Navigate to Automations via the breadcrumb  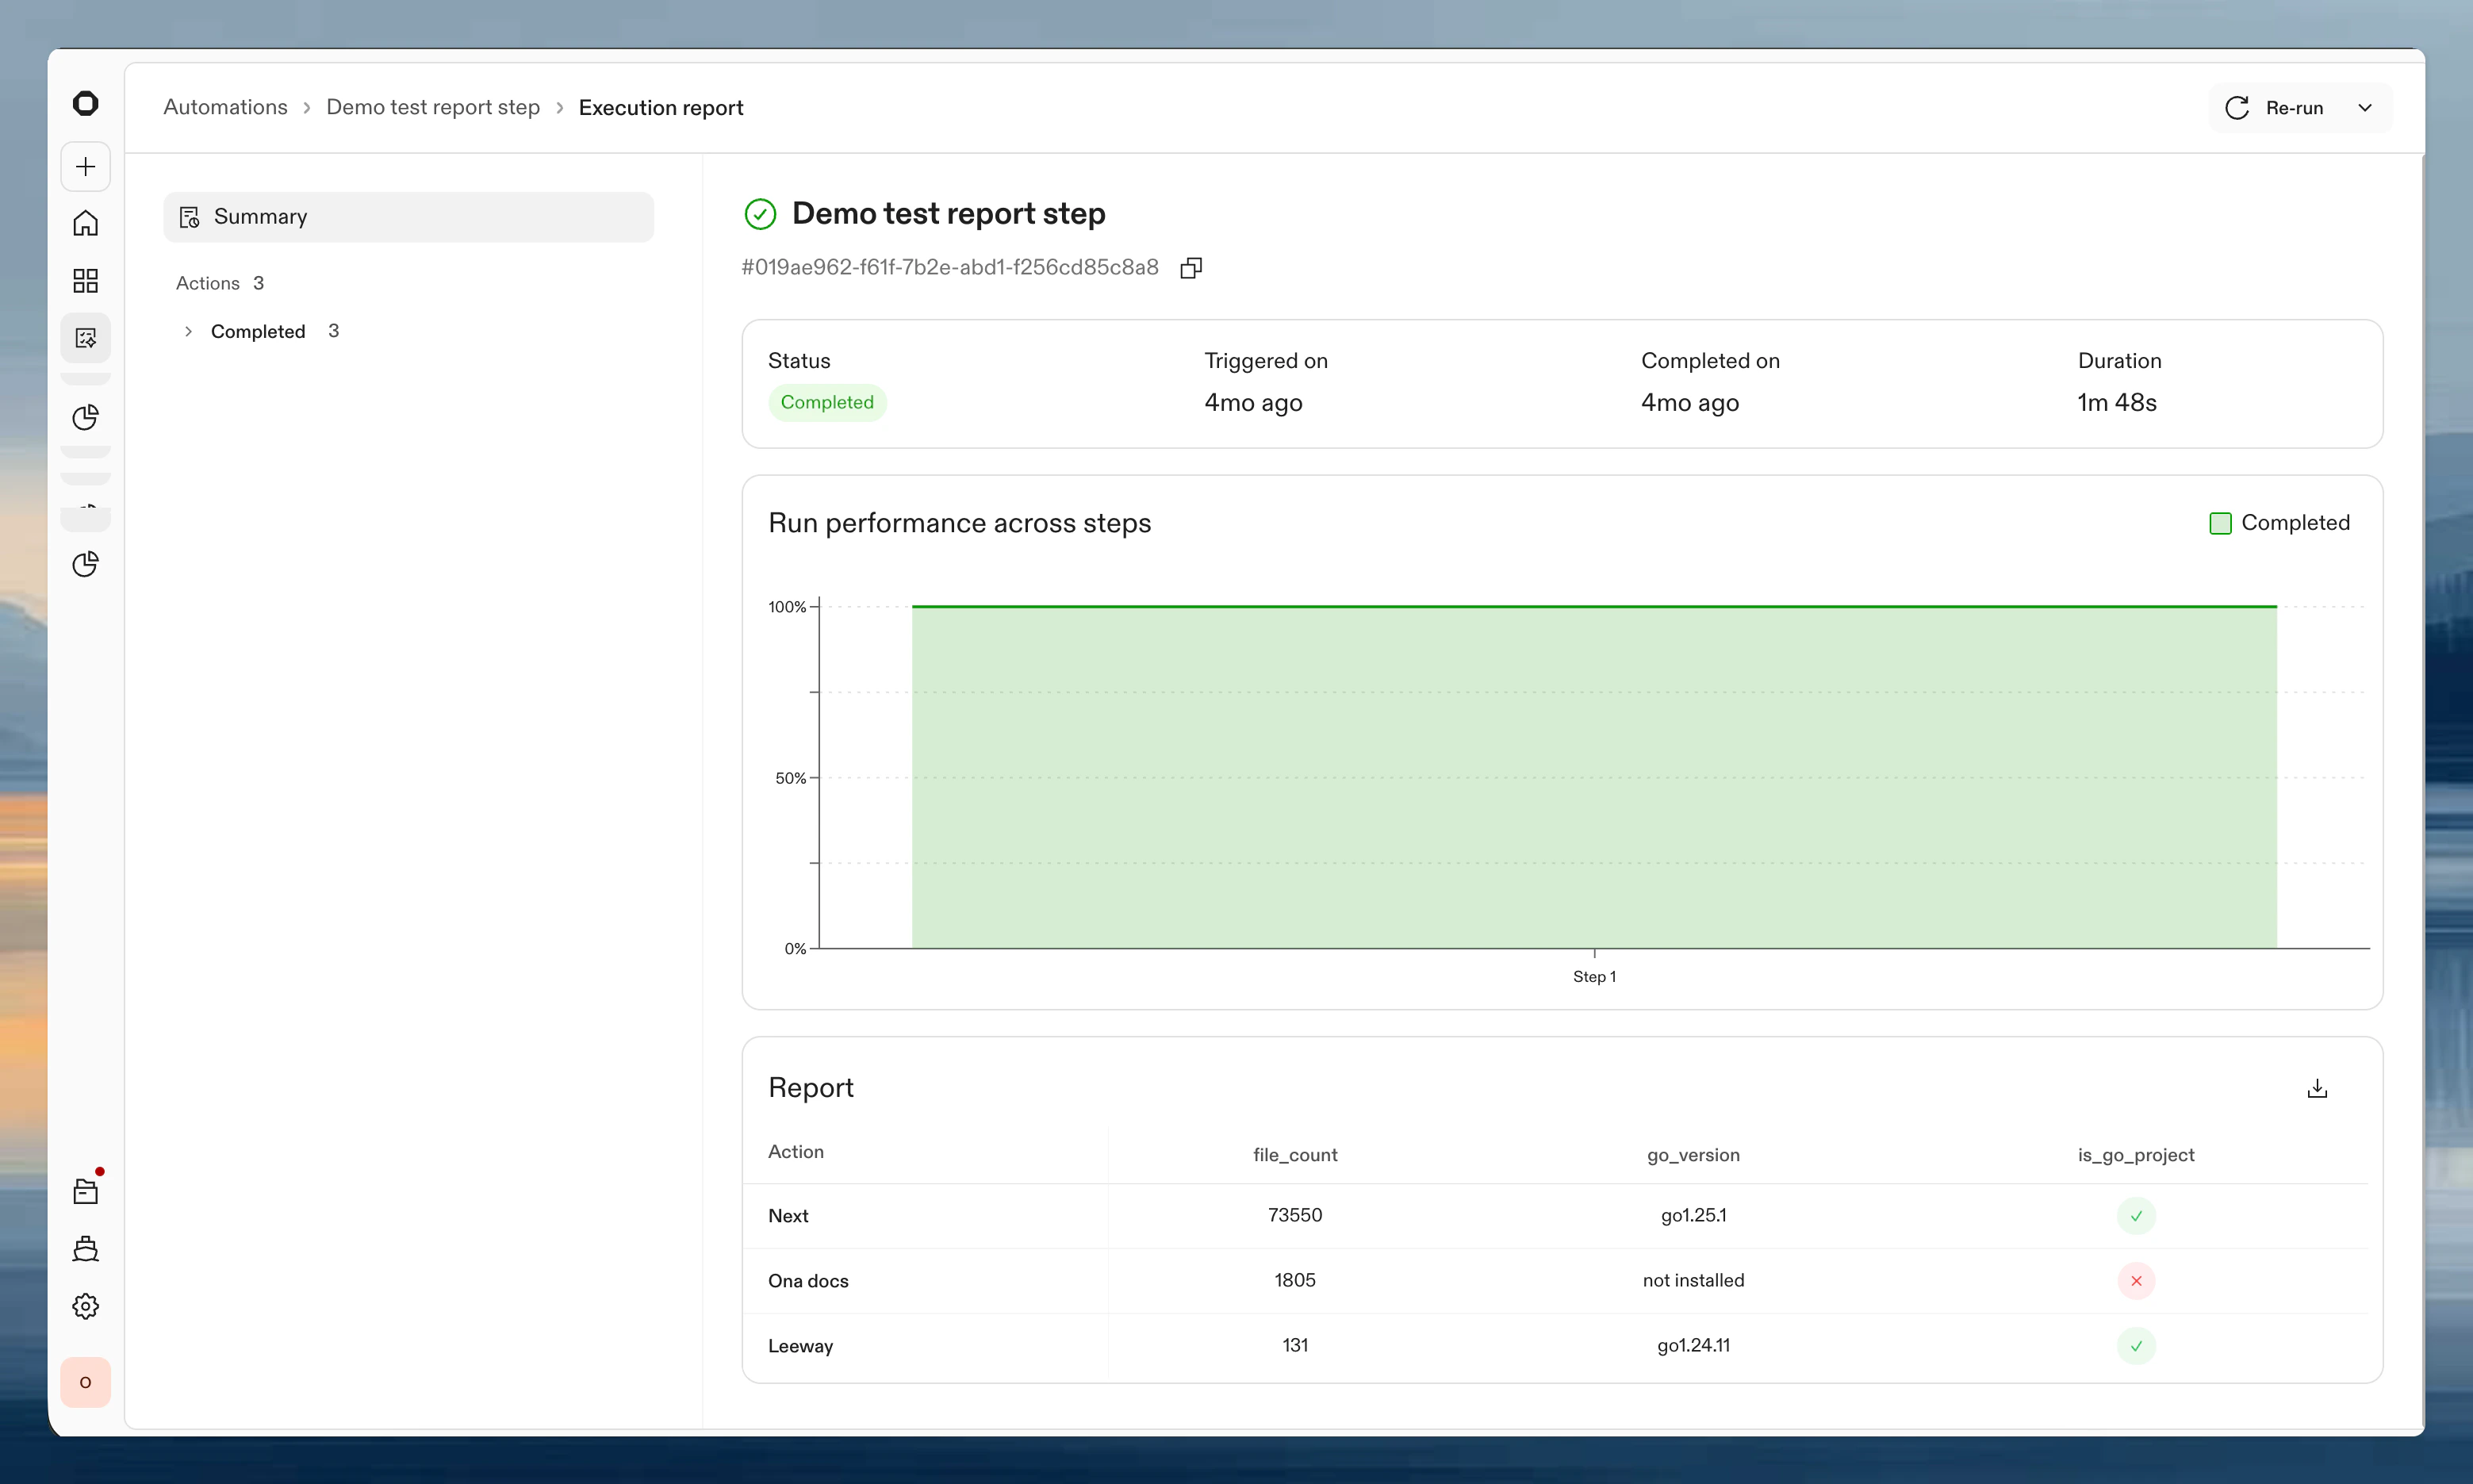coord(224,106)
